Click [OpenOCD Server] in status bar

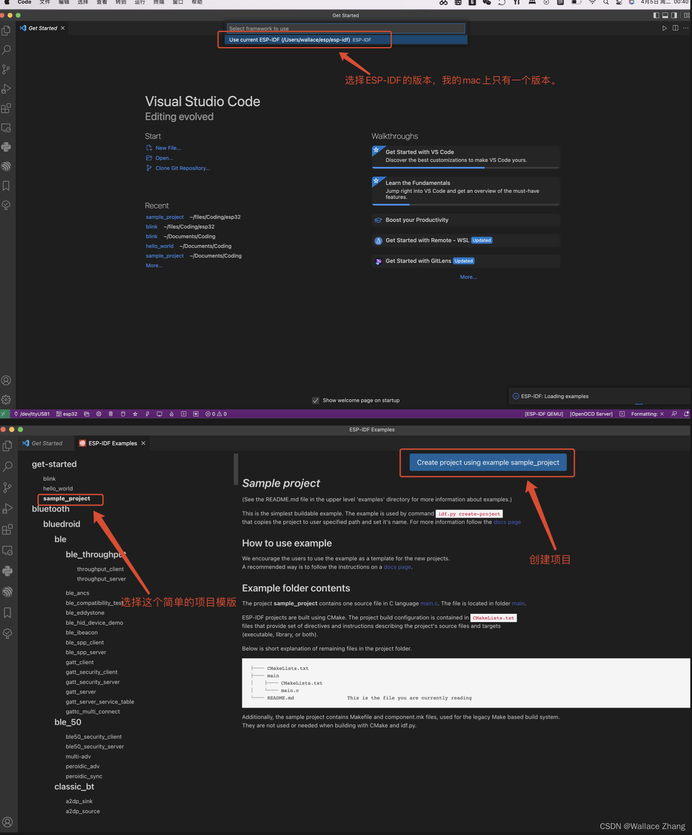point(591,414)
